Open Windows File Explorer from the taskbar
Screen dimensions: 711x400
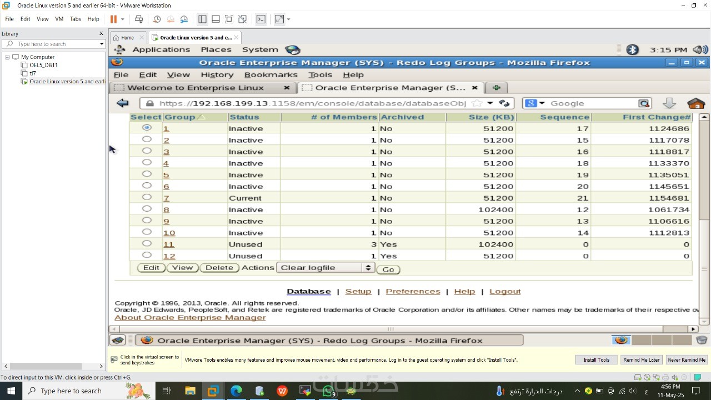pyautogui.click(x=190, y=391)
